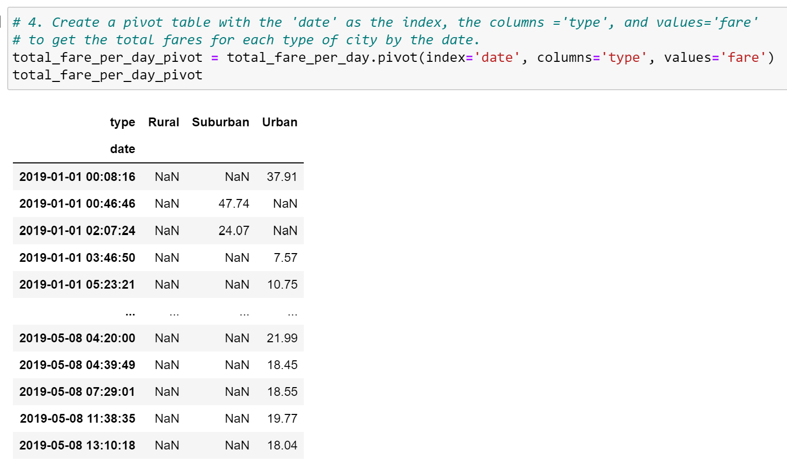Image resolution: width=787 pixels, height=467 pixels.
Task: Select the comment line starting '# 4. Create a pivot table'
Action: tap(386, 23)
